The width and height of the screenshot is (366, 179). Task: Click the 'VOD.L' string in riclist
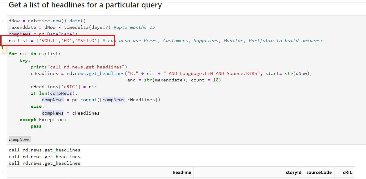tap(49, 41)
